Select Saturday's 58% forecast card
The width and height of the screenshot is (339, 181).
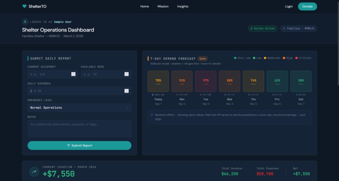[301, 81]
